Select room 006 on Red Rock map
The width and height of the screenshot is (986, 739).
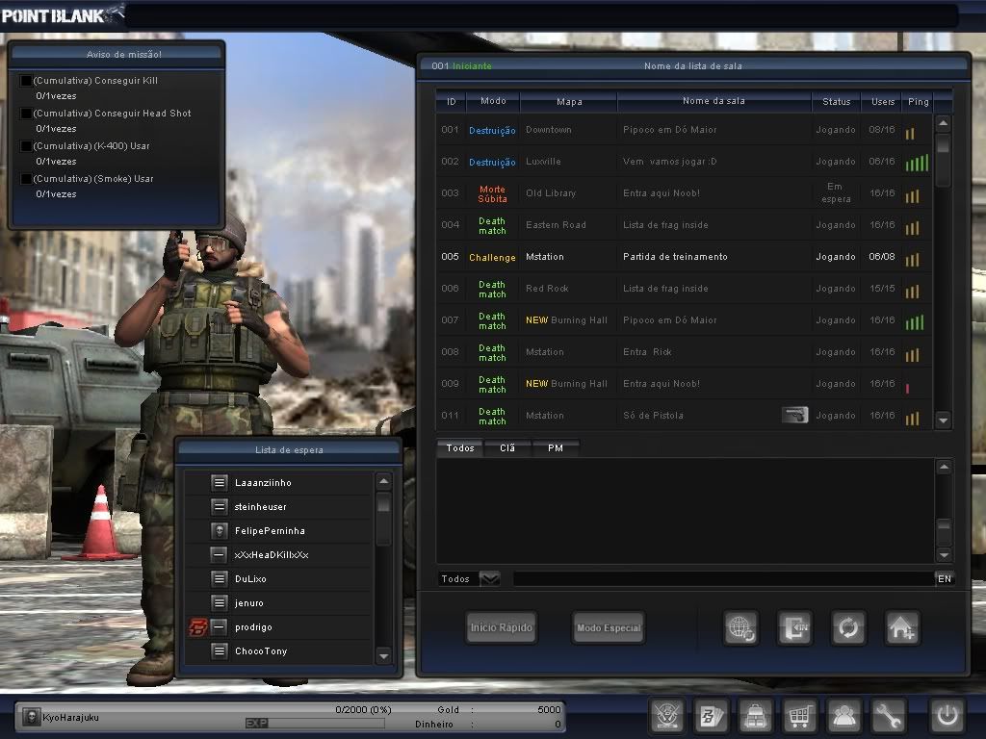click(x=685, y=289)
